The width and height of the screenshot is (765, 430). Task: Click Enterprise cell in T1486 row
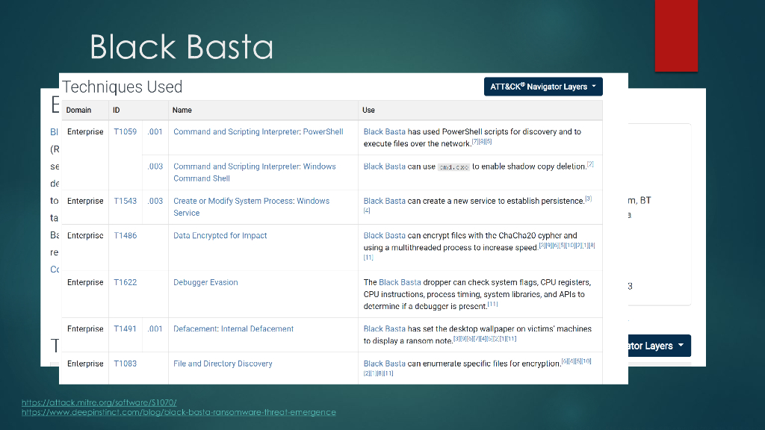coord(85,235)
